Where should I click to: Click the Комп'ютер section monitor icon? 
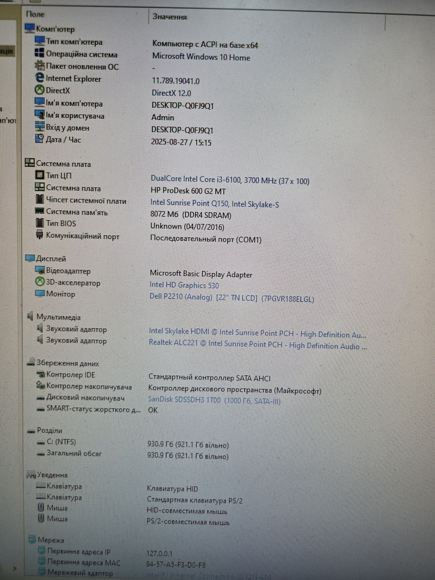[x=30, y=28]
